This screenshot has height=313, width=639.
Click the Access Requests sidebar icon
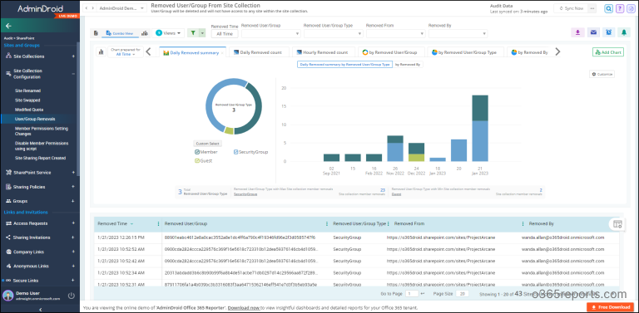(9, 223)
